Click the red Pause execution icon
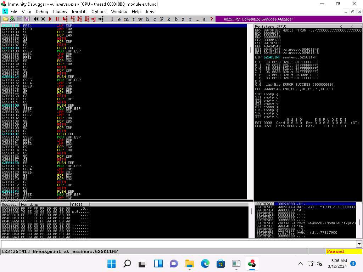363x272 pixels. pos(57,19)
